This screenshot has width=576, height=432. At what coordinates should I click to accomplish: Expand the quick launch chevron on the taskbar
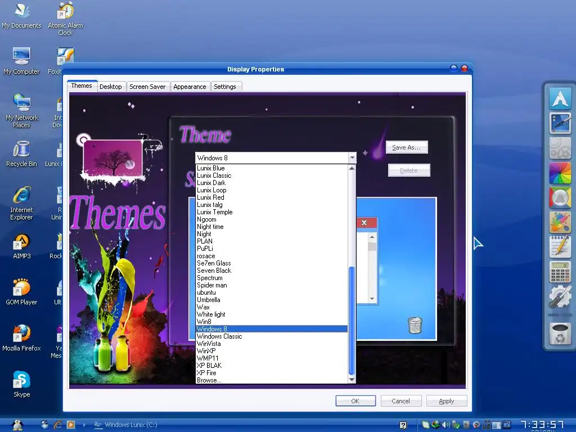[84, 425]
